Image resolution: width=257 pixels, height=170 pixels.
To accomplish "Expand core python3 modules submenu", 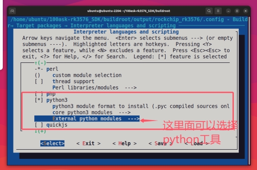I will pyautogui.click(x=91, y=112).
